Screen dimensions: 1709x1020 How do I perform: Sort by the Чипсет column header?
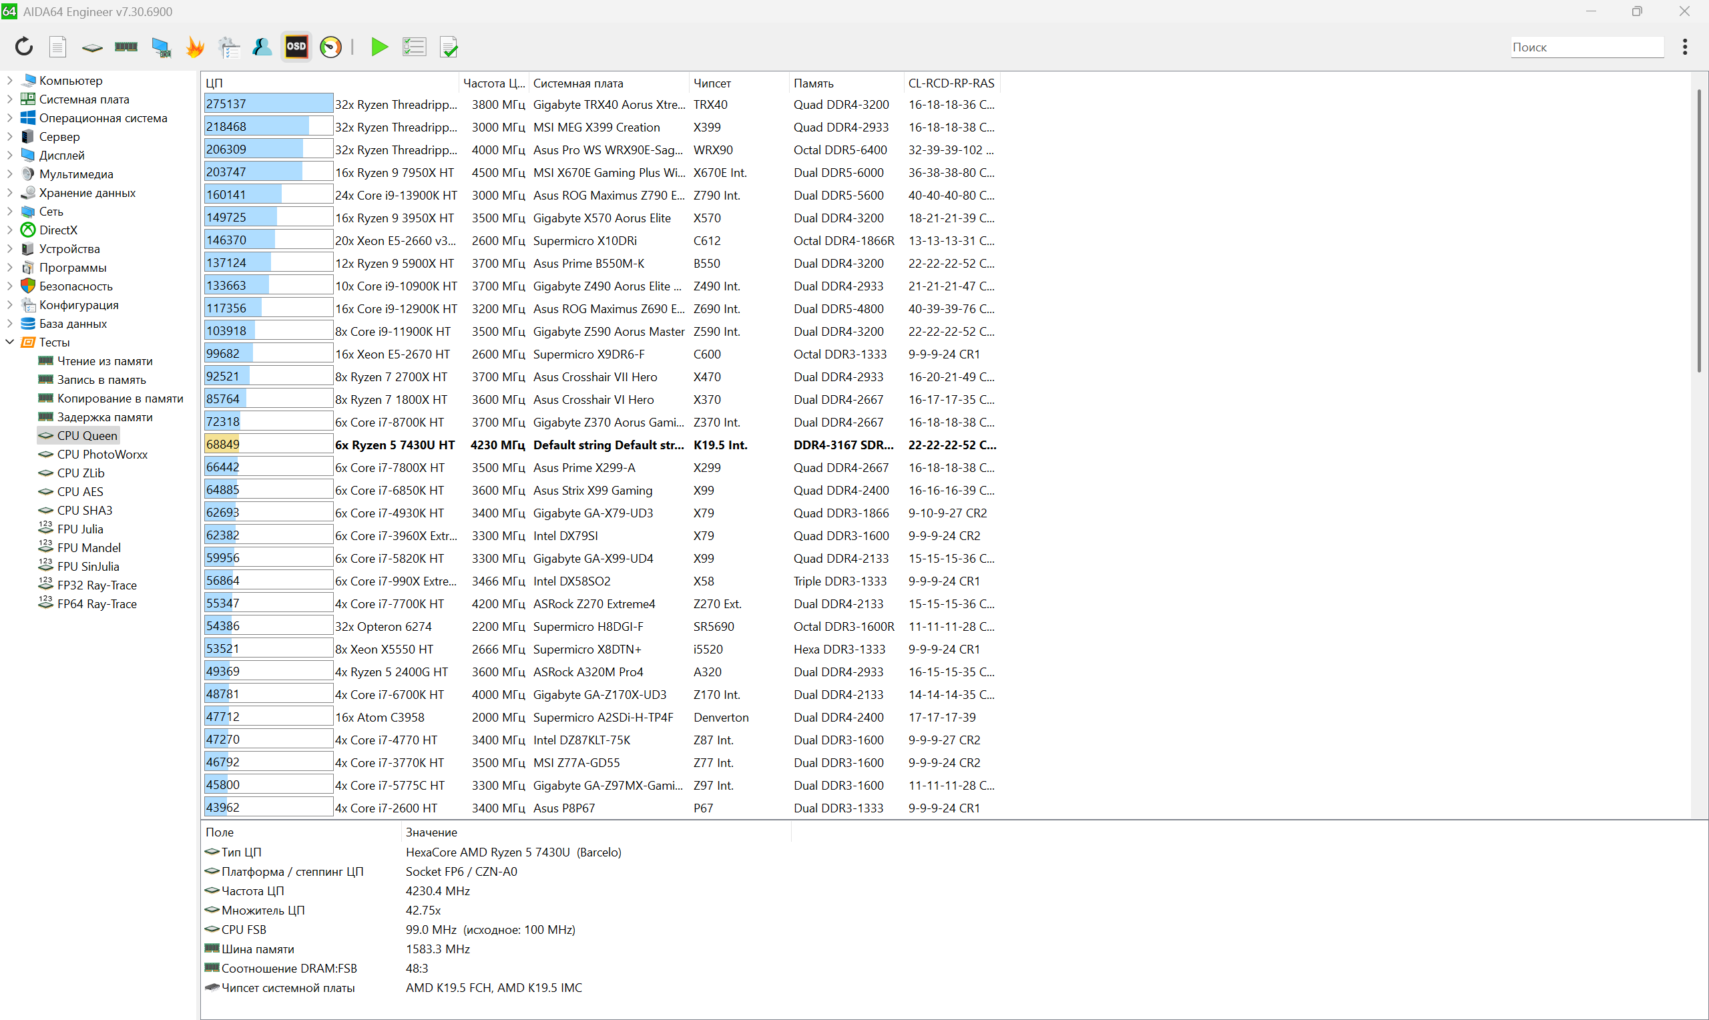739,83
